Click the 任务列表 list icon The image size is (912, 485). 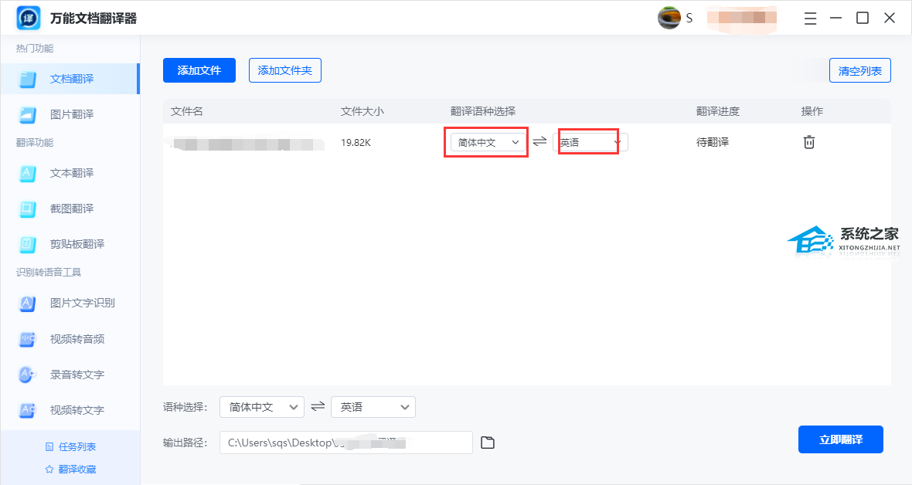[49, 446]
